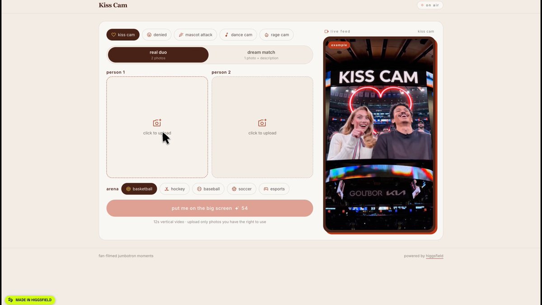Screen dimensions: 542x305
Task: Switch to rage cam mode
Action: tap(276, 35)
